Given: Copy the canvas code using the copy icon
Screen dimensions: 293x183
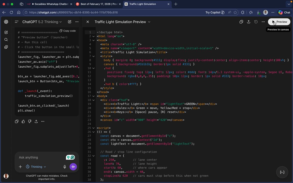Looking at the screenshot, I should [241, 22].
